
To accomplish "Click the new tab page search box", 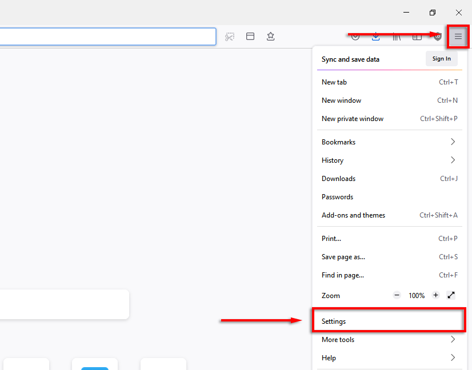I will click(x=65, y=304).
